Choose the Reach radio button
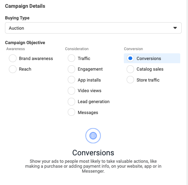This screenshot has height=185, width=188. point(13,69)
